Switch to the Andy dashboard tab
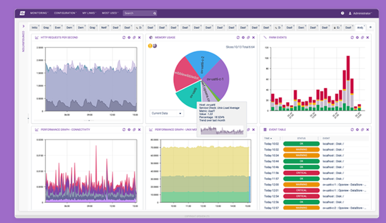 tap(360, 27)
